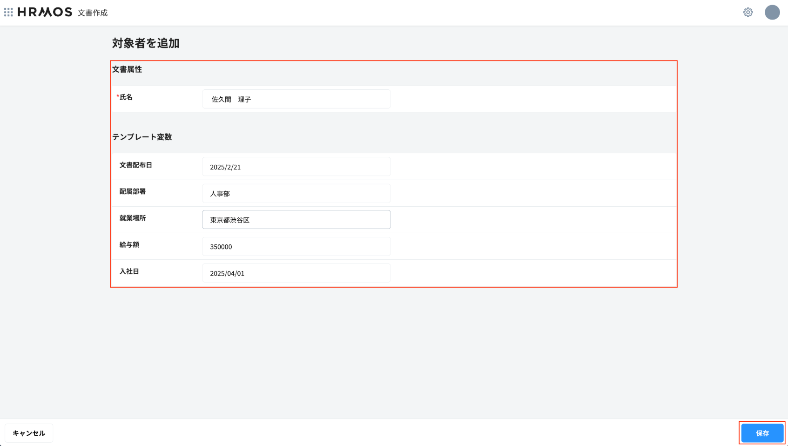Click the 文書配布日 label
Screen dimensions: 788x446
tap(135, 165)
